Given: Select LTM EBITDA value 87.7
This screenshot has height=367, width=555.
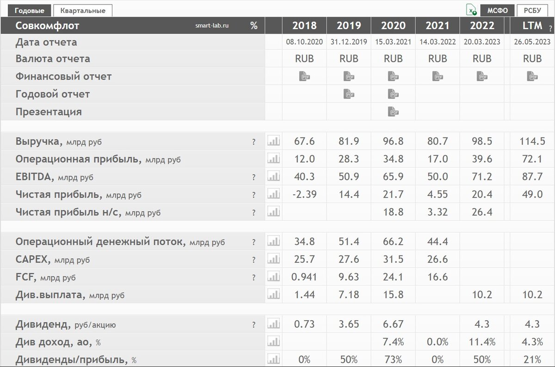Looking at the screenshot, I should coord(532,177).
